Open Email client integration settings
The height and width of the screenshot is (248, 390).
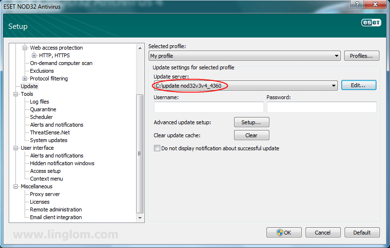tap(56, 217)
